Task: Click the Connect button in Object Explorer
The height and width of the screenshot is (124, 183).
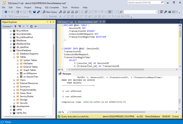Action: 7,26
